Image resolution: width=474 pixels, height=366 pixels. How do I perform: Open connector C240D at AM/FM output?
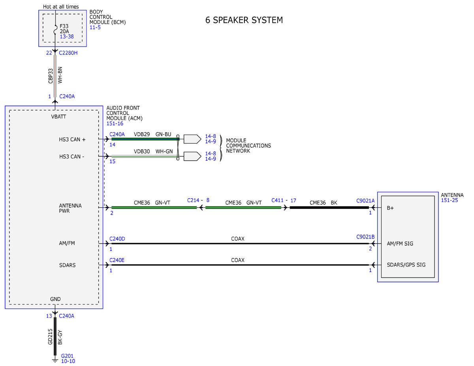117,238
